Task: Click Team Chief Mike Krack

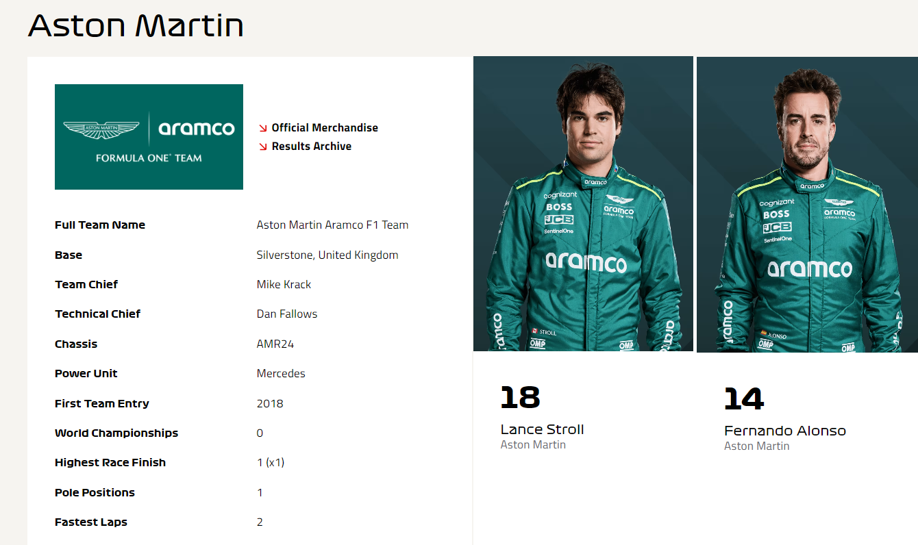Action: pyautogui.click(x=284, y=285)
